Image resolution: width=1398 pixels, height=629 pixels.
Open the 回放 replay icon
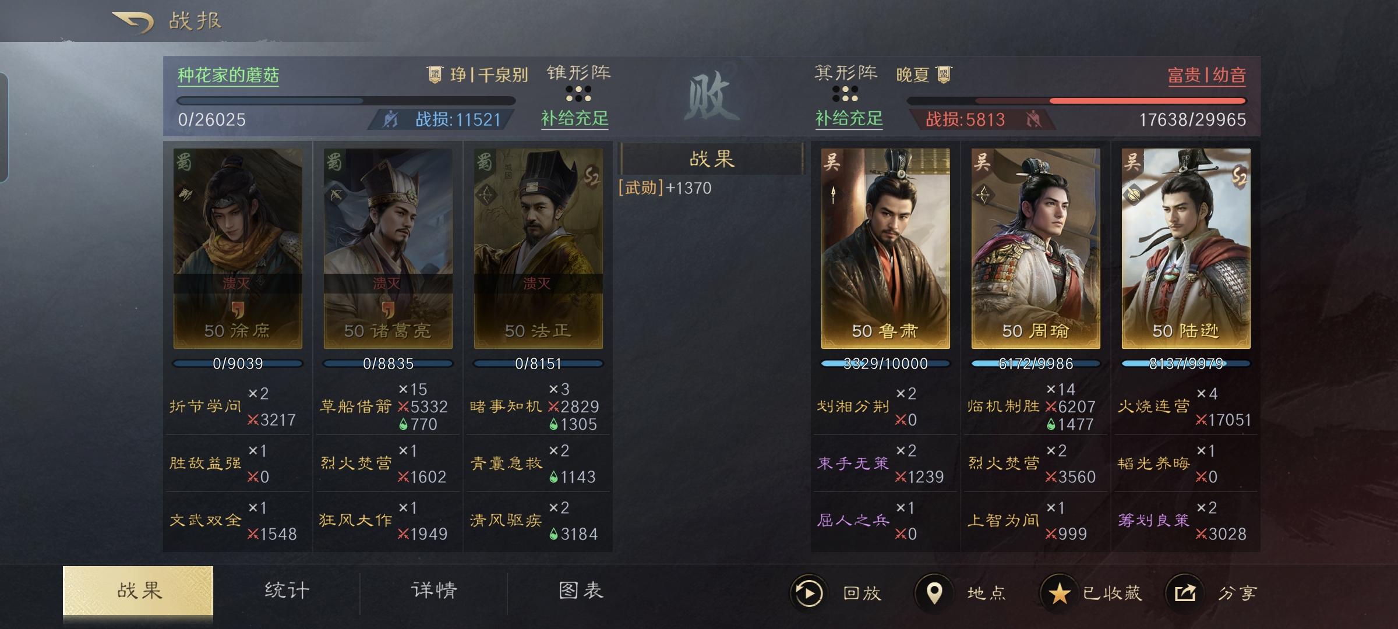(808, 593)
